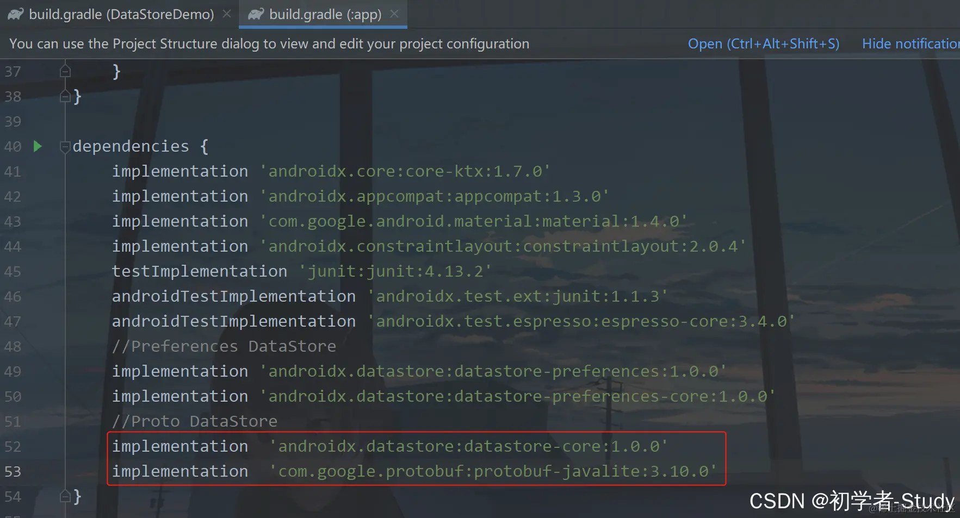The image size is (960, 518).
Task: Click Gradle elephant icon on :app tab
Action: pos(256,14)
